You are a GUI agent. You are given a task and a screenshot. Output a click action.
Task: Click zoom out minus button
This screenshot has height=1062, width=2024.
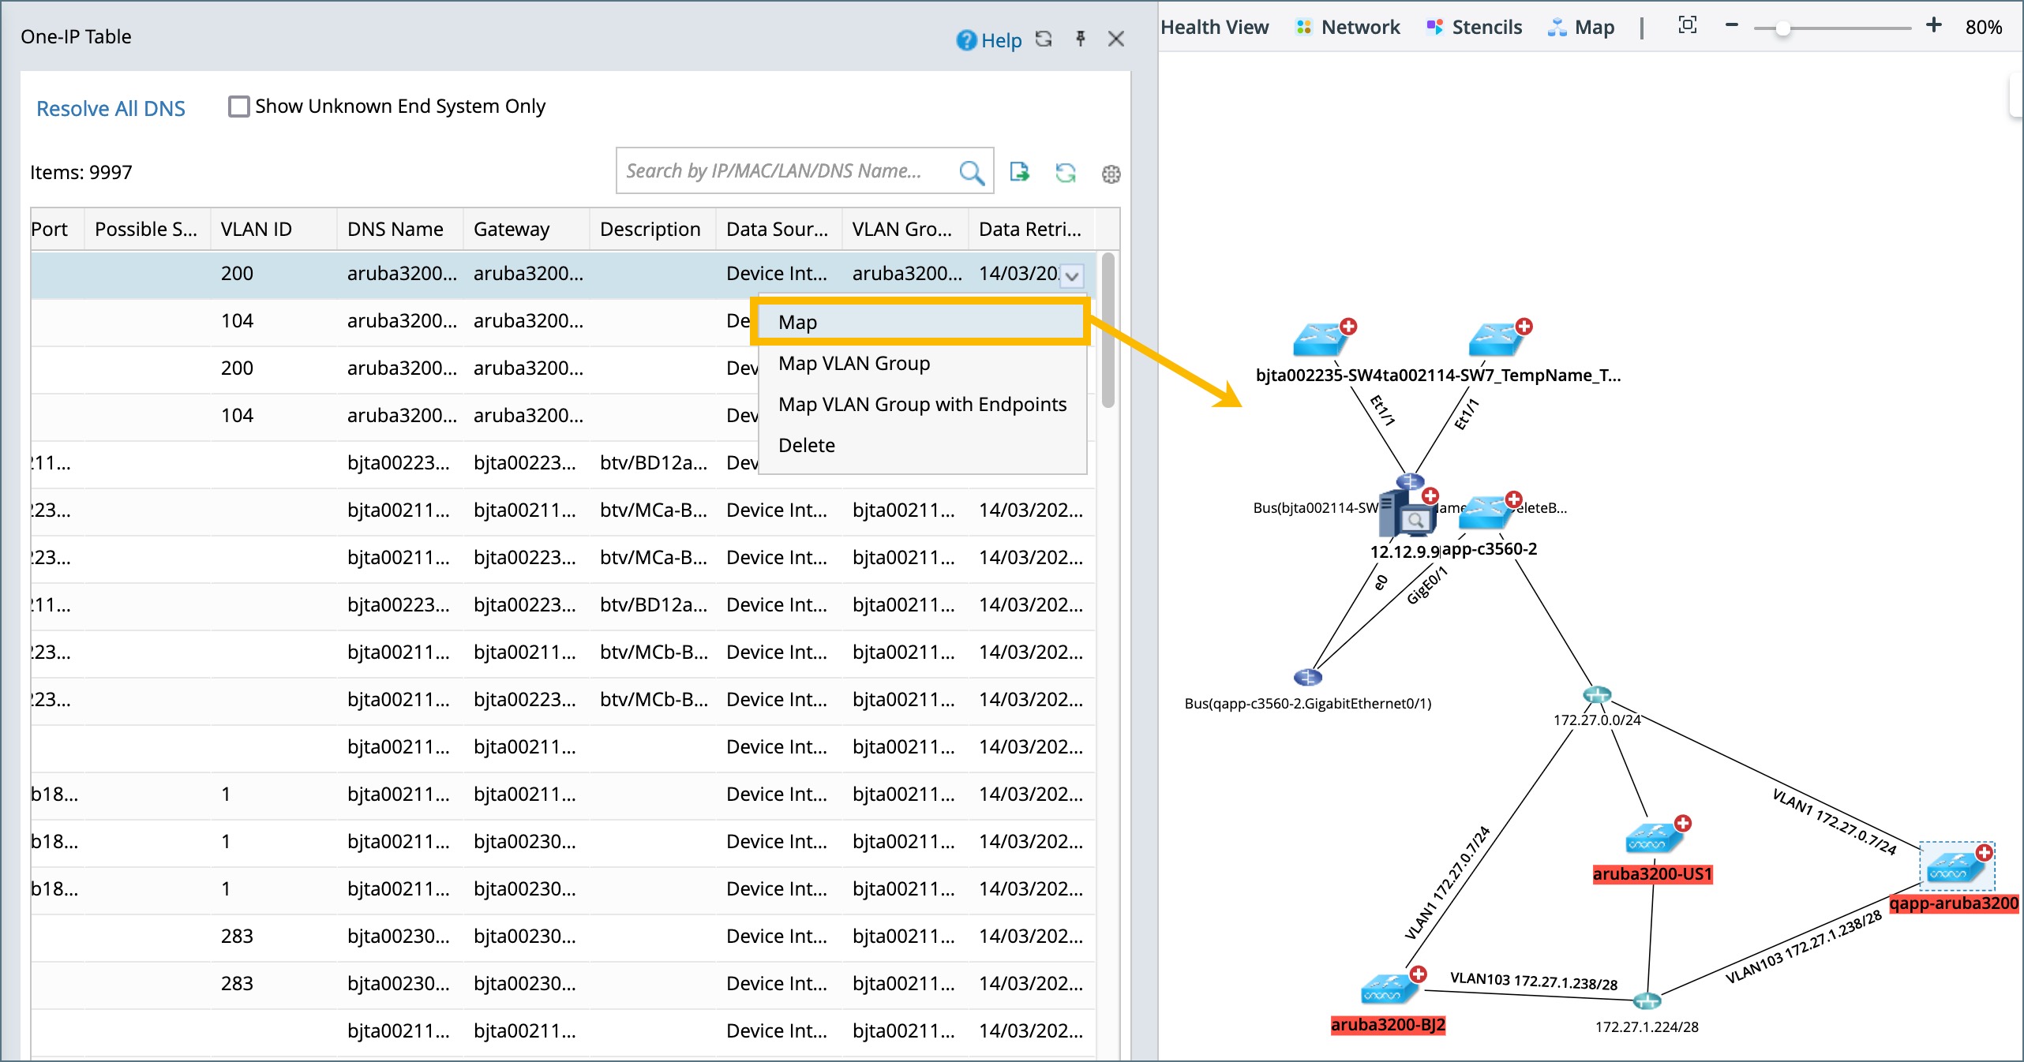click(1732, 25)
